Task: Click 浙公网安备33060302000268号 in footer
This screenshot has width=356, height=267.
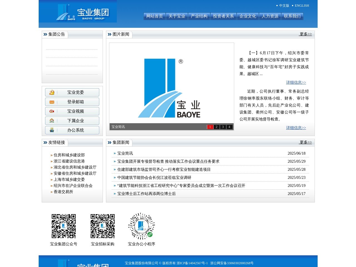Action: [232, 263]
